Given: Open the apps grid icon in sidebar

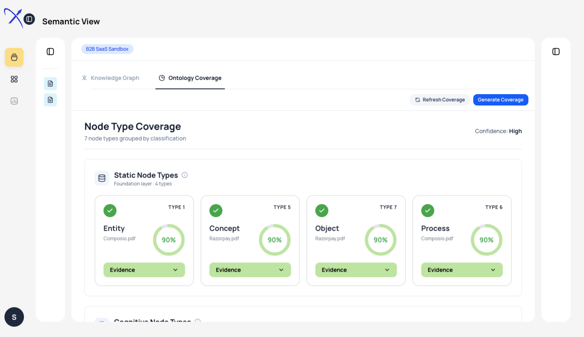Looking at the screenshot, I should [14, 79].
